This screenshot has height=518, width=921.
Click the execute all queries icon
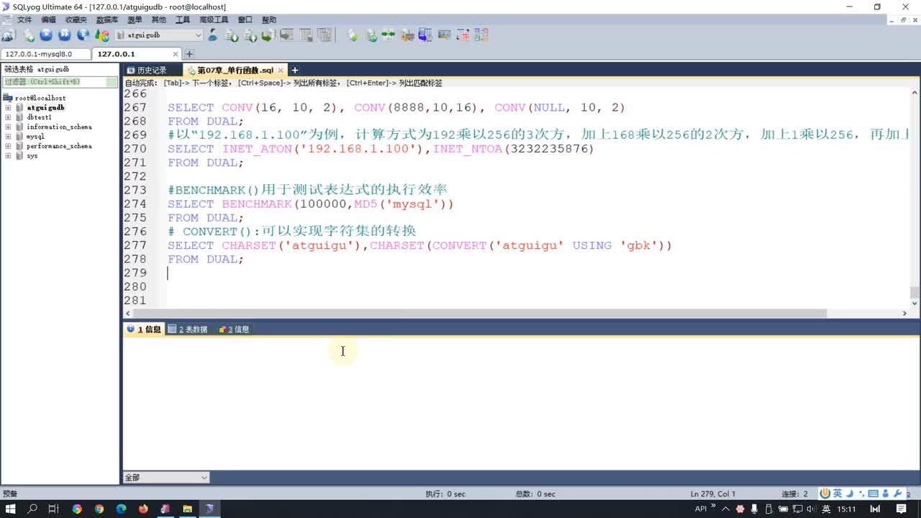coord(64,35)
